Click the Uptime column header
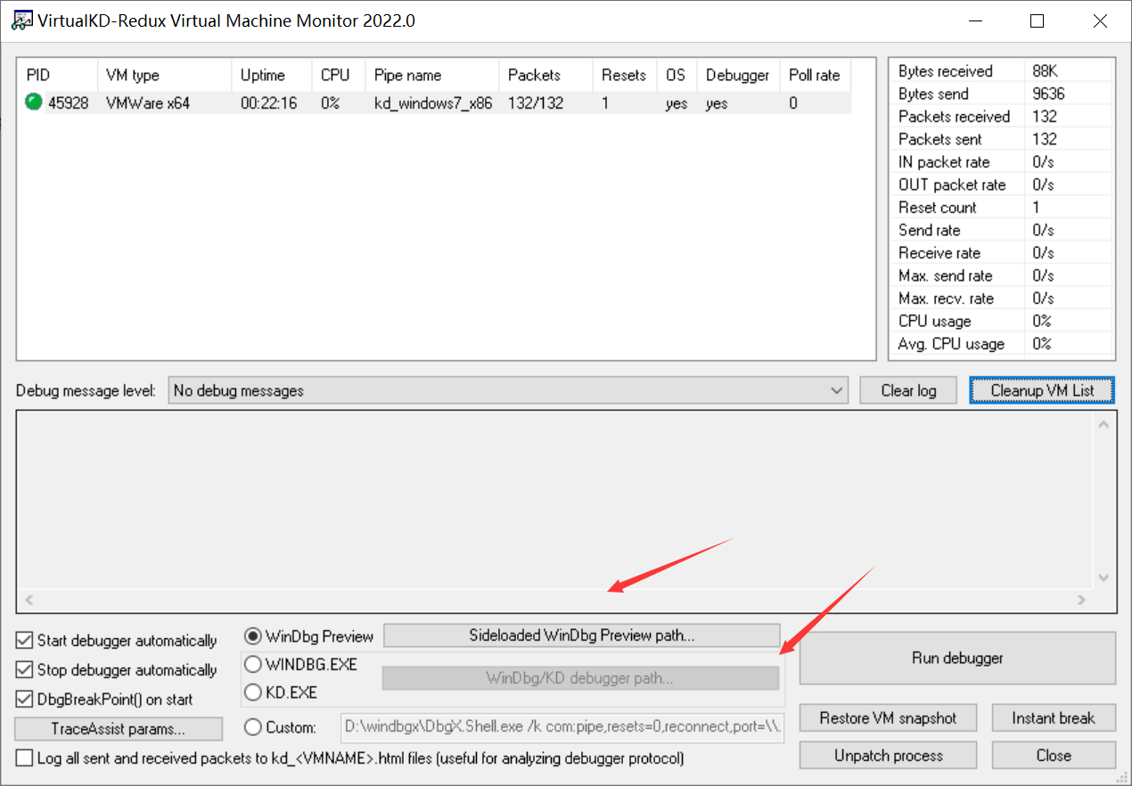1132x786 pixels. [x=271, y=75]
